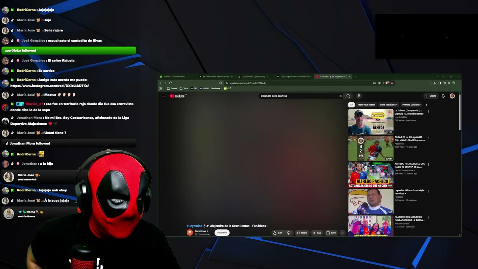The width and height of the screenshot is (478, 269).
Task: Open more actions for the video
Action: click(x=342, y=233)
